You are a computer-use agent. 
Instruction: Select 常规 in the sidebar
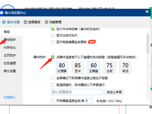tap(7, 32)
